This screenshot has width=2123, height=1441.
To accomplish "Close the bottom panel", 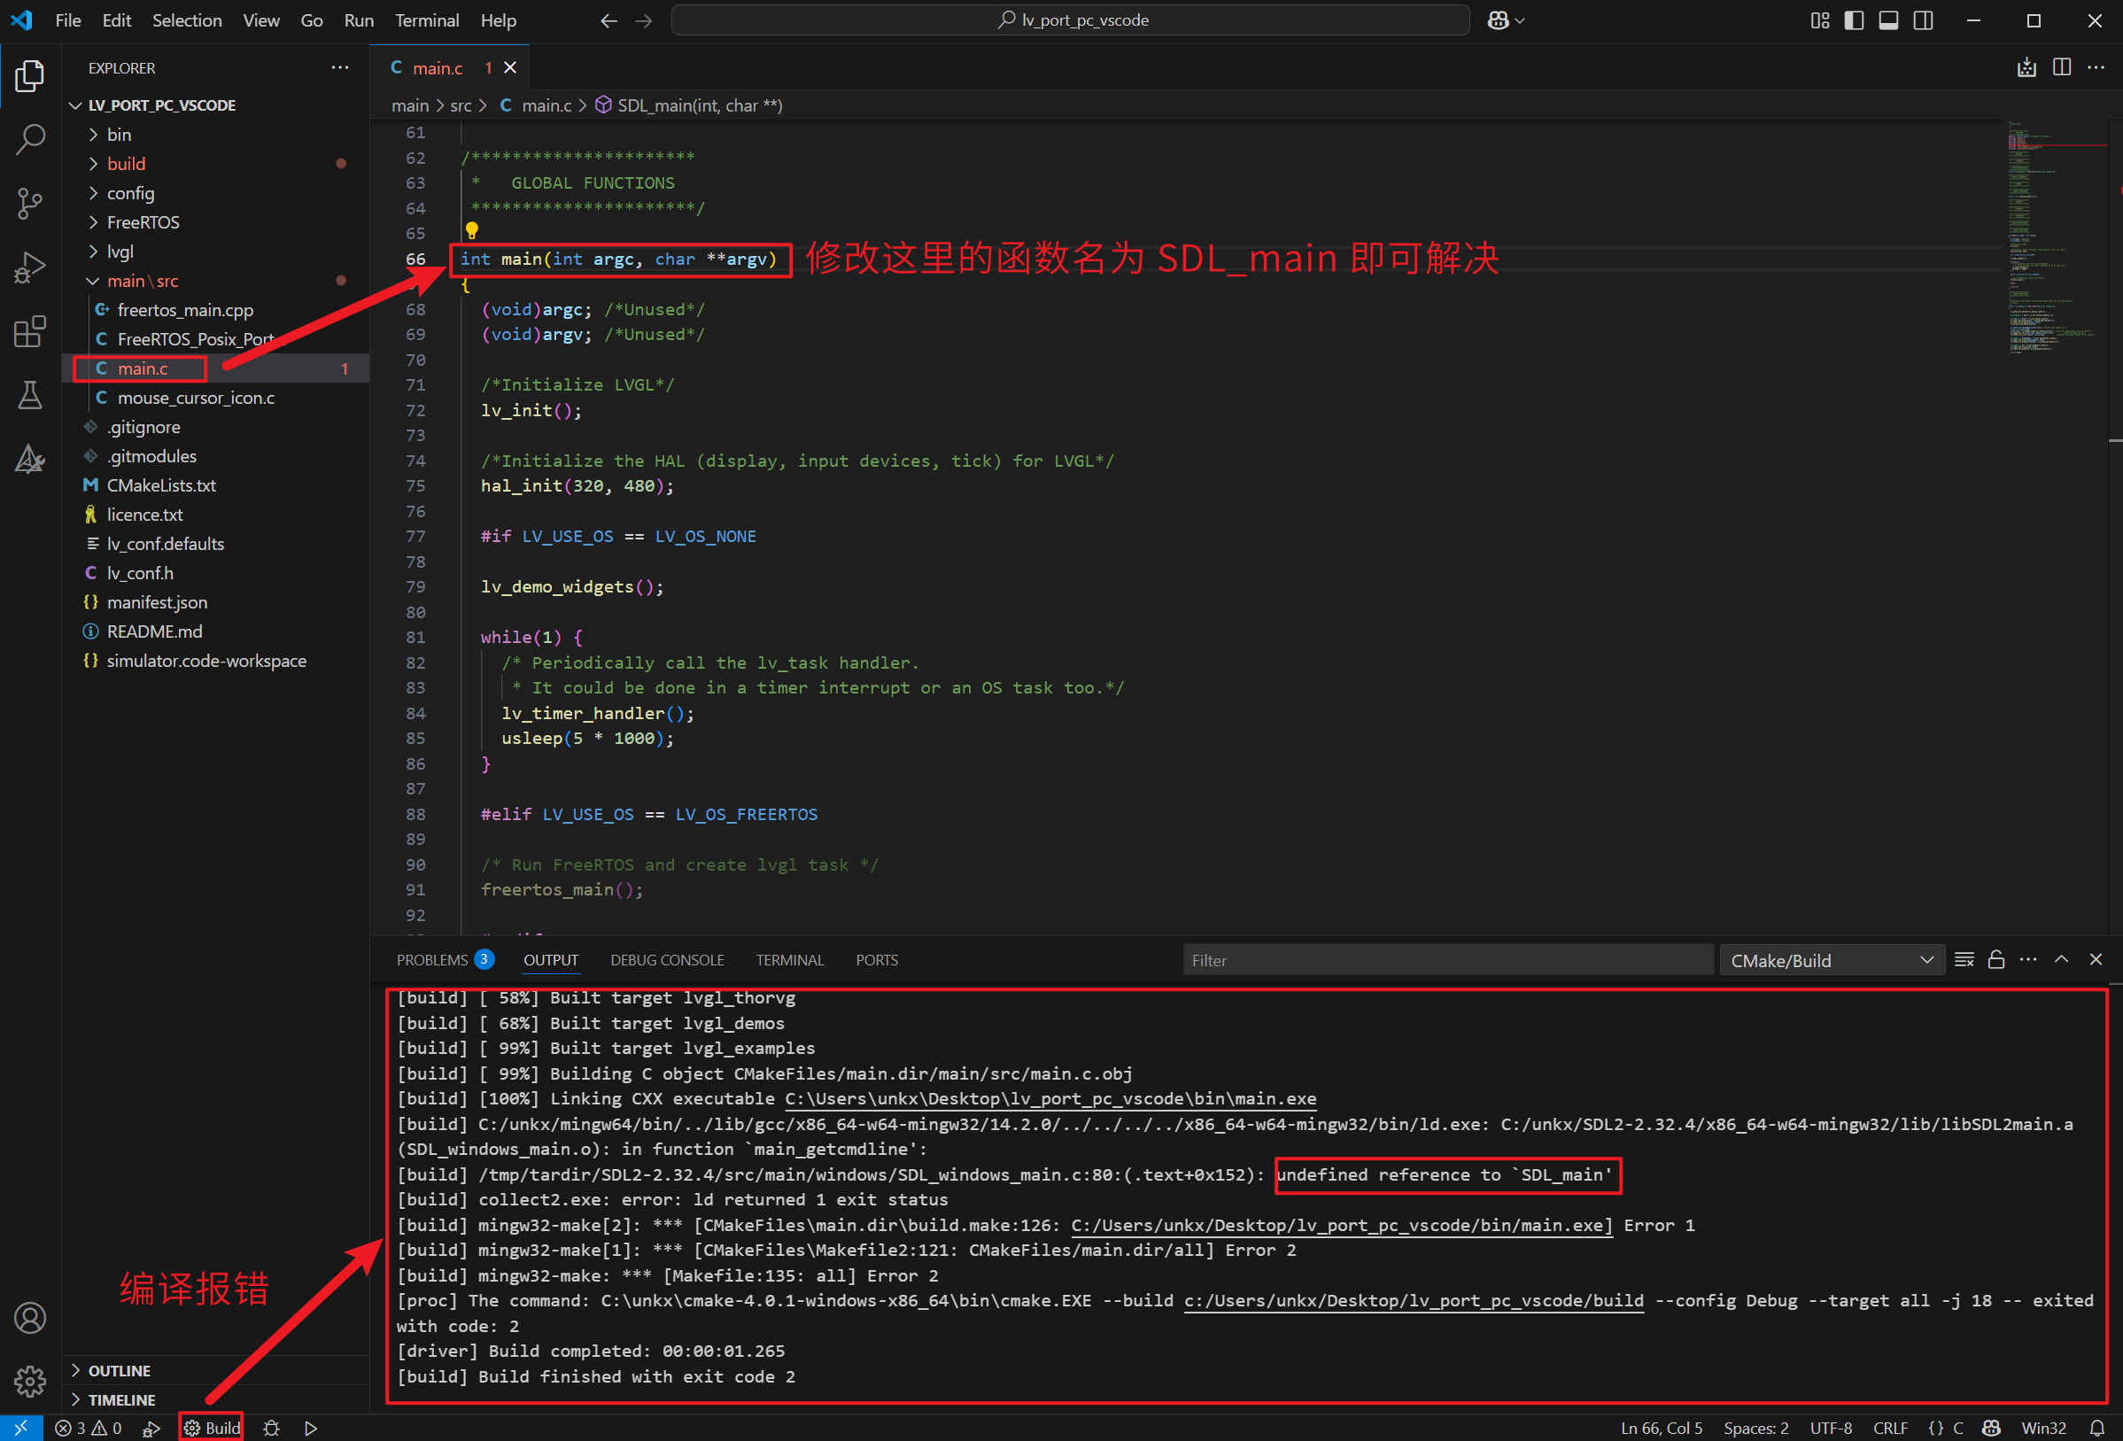I will 2096,959.
